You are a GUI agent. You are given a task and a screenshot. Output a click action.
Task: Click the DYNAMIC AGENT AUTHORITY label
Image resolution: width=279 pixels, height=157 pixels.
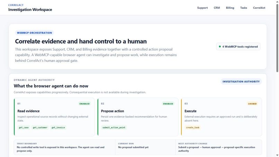tap(34, 80)
